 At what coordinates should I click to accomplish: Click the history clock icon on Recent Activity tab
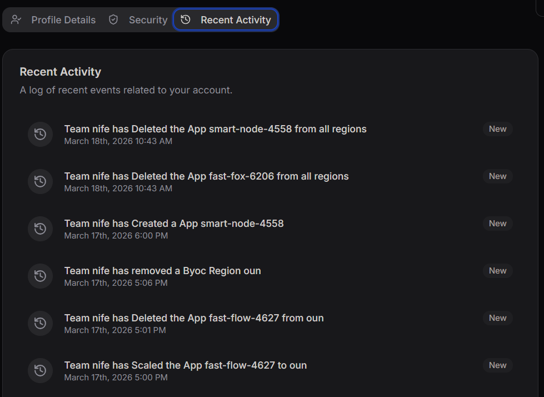tap(185, 19)
